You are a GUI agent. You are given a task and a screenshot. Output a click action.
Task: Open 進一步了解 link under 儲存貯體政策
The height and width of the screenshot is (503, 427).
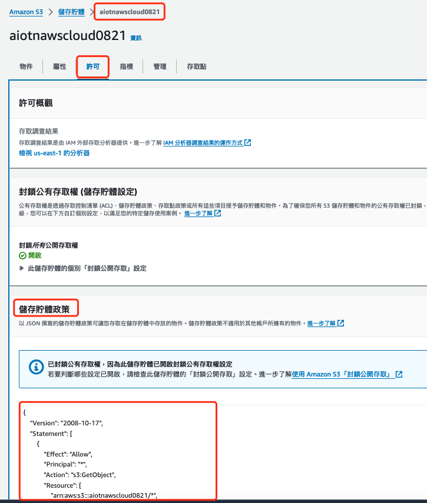click(322, 324)
